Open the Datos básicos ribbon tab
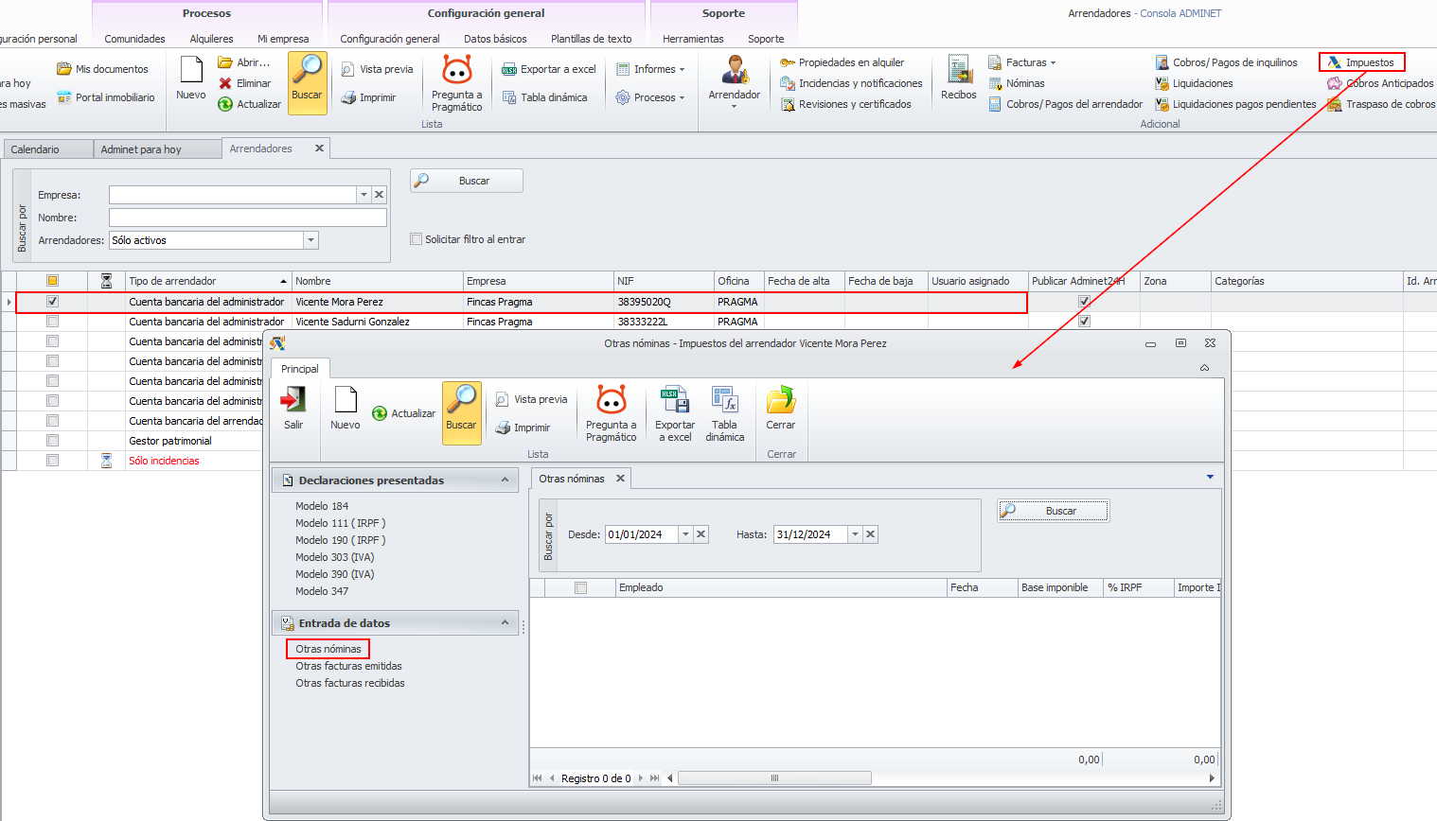The width and height of the screenshot is (1437, 821). (x=496, y=39)
